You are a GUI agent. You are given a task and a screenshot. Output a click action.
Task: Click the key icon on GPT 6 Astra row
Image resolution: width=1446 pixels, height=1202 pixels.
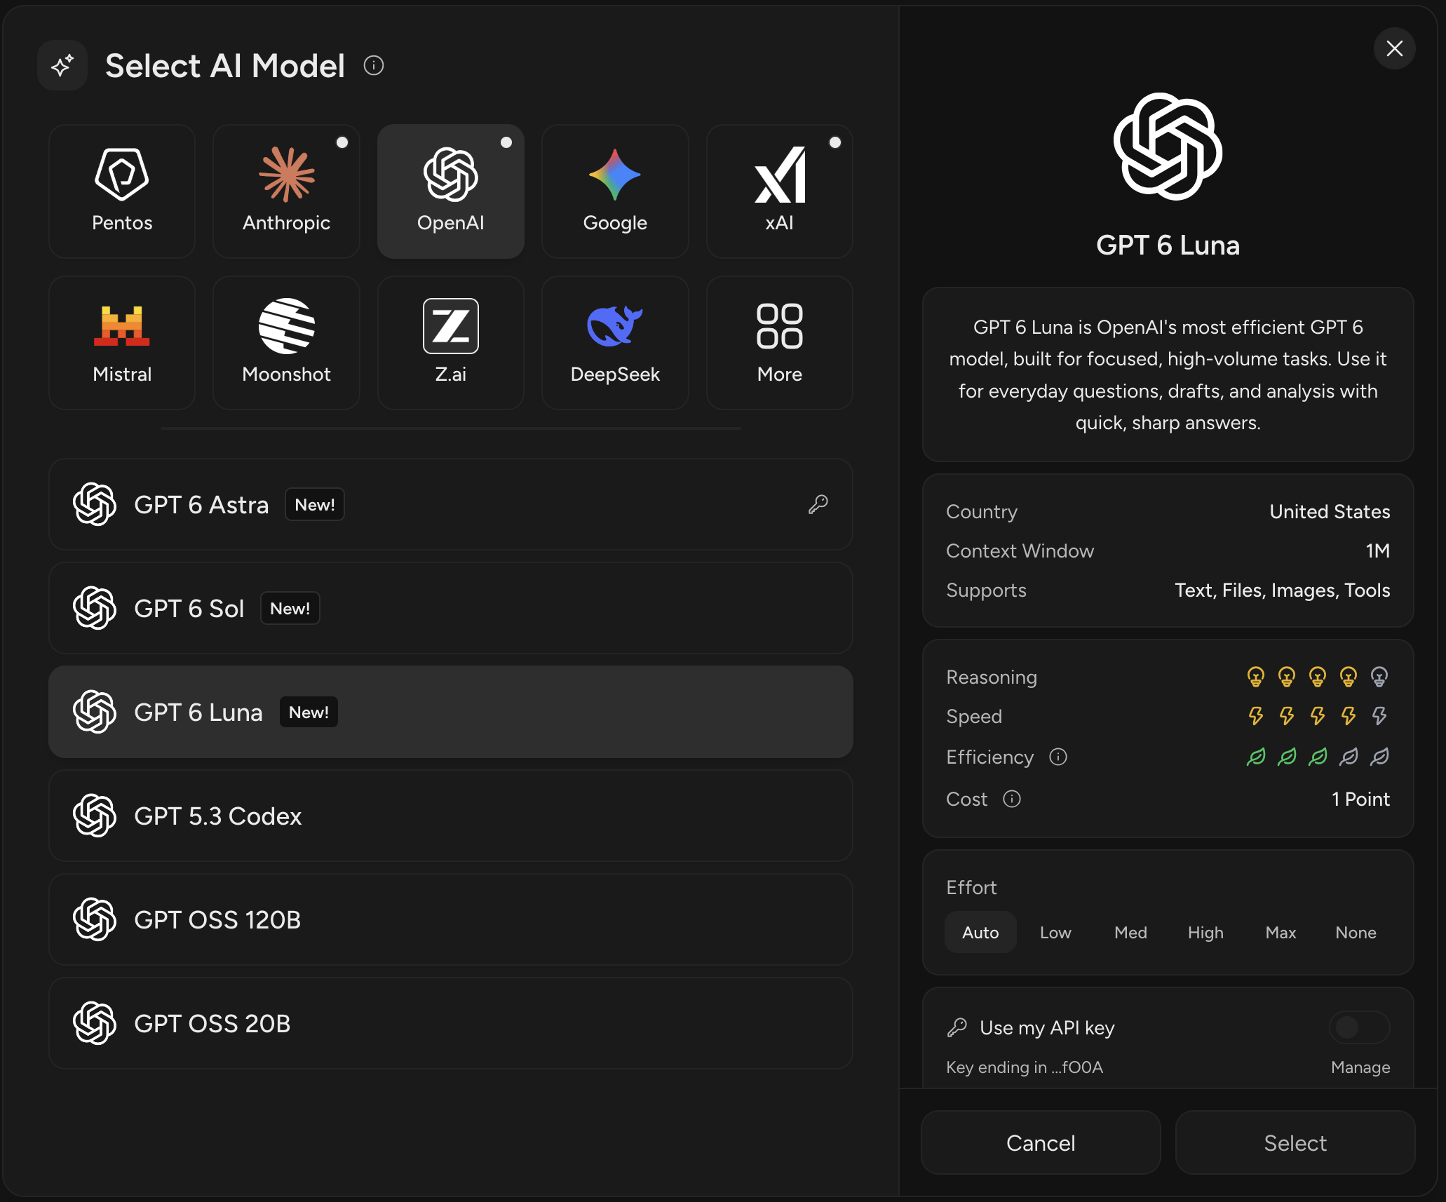point(818,504)
